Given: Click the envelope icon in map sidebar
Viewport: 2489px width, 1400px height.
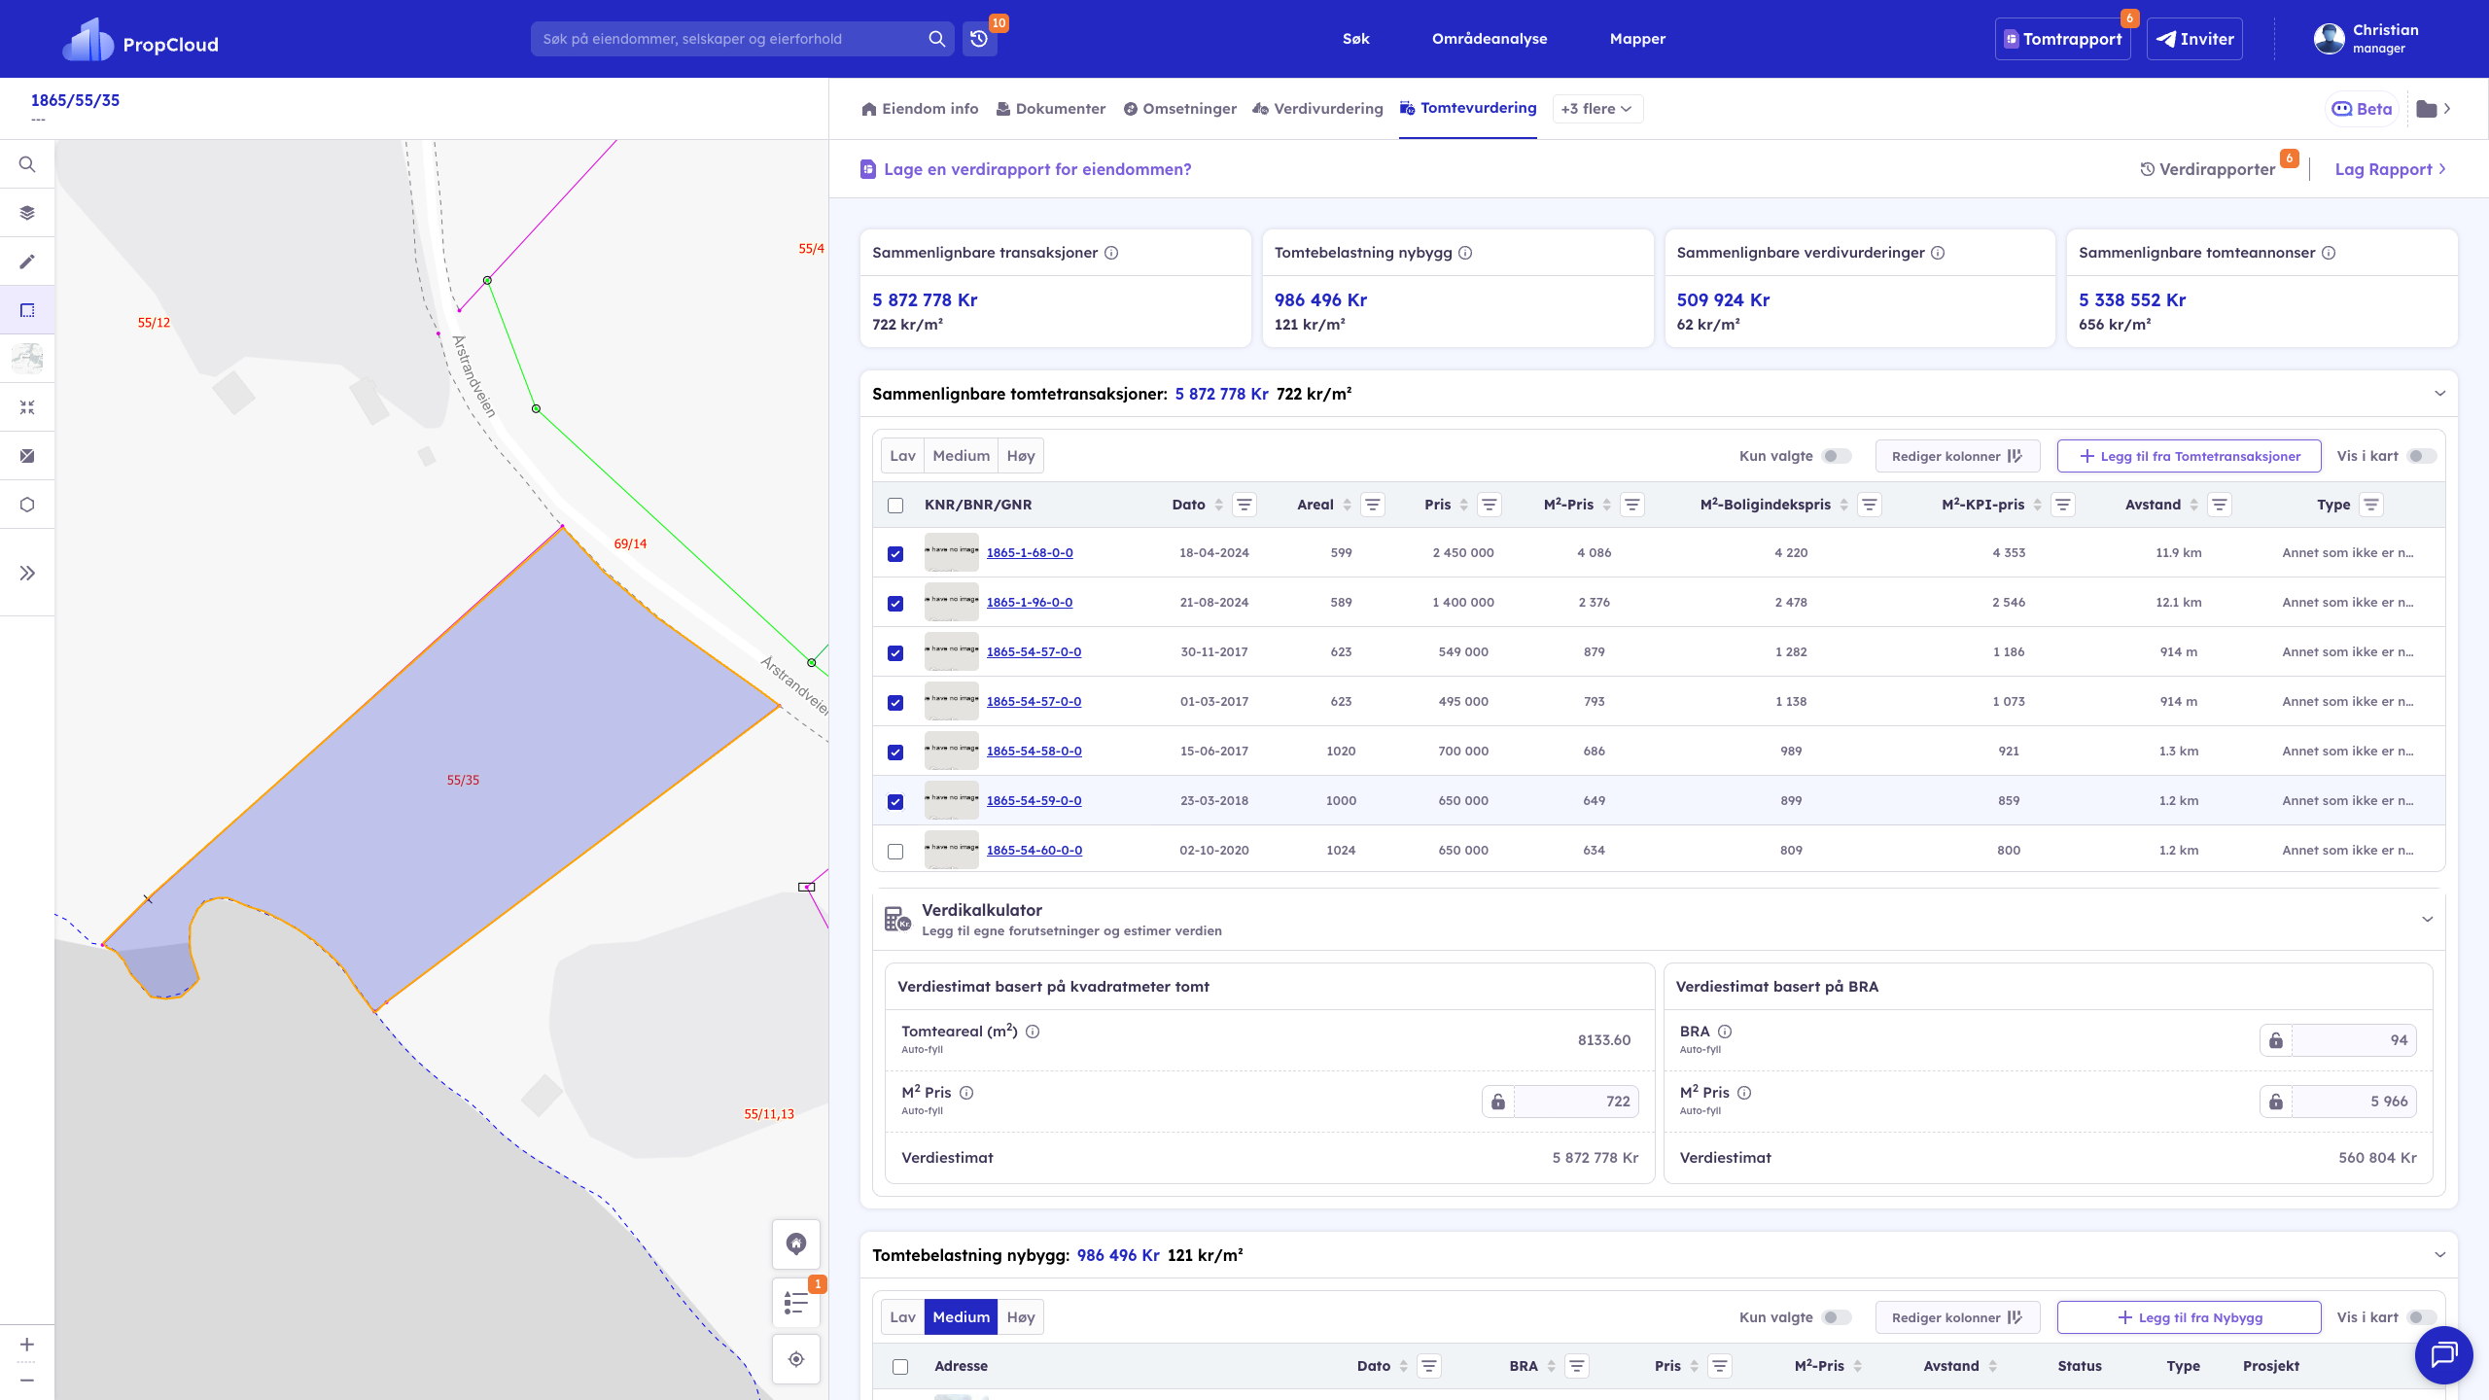Looking at the screenshot, I should (27, 456).
